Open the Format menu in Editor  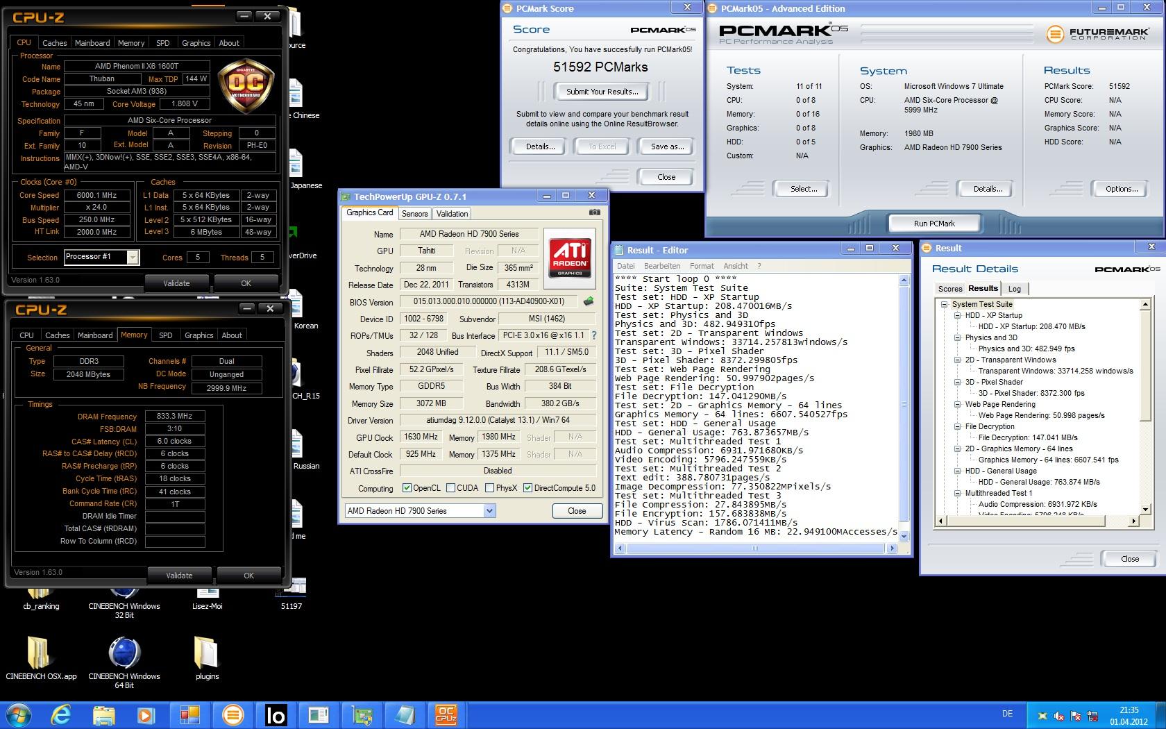[701, 266]
